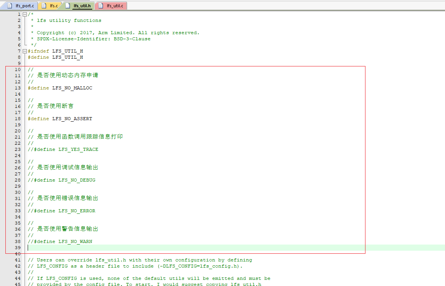Select the lfs_util.c tab
The height and width of the screenshot is (286, 445).
click(111, 6)
